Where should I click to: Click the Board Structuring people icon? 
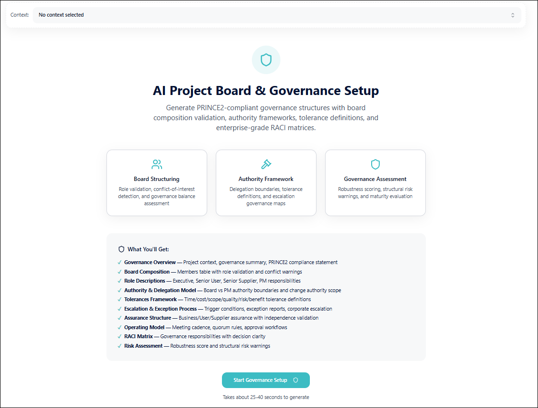coord(157,164)
